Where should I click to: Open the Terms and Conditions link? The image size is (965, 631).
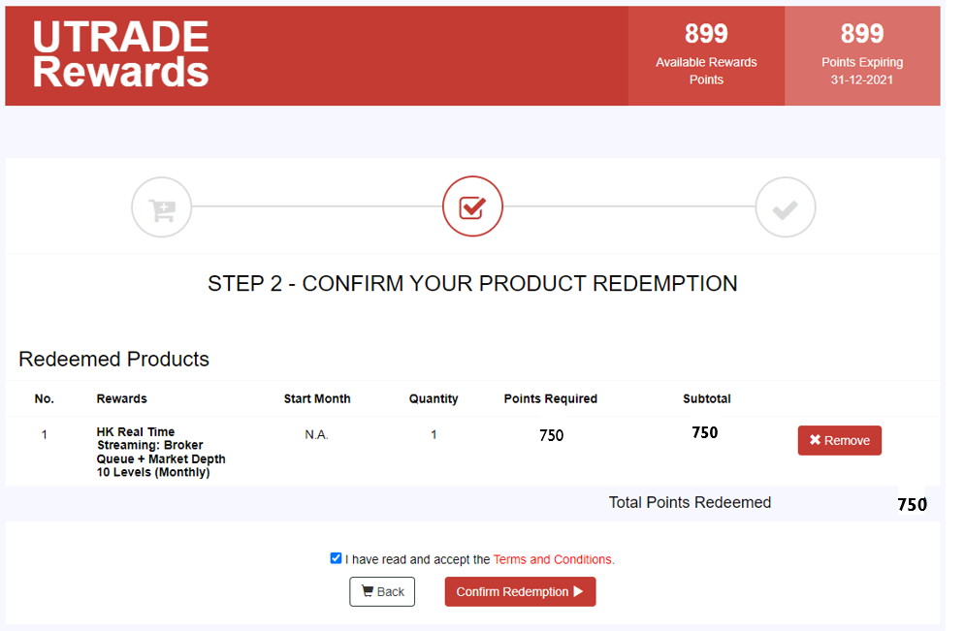click(x=553, y=559)
